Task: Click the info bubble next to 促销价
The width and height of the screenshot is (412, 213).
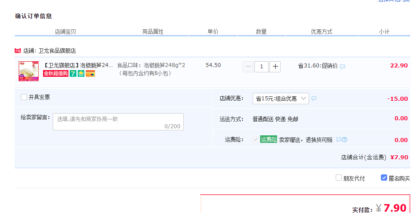Action: (x=342, y=67)
